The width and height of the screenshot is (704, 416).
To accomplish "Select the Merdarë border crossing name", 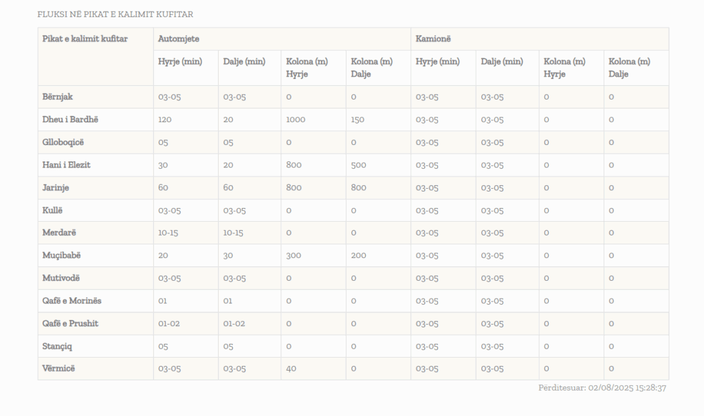I will (x=60, y=233).
